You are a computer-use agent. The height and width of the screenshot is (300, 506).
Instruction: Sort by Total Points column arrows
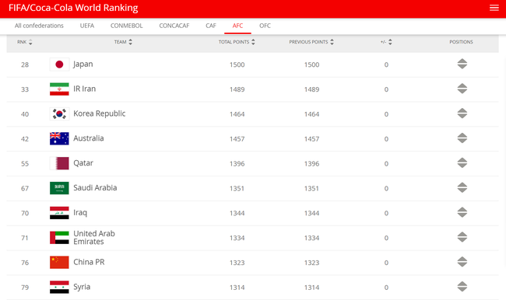click(253, 42)
